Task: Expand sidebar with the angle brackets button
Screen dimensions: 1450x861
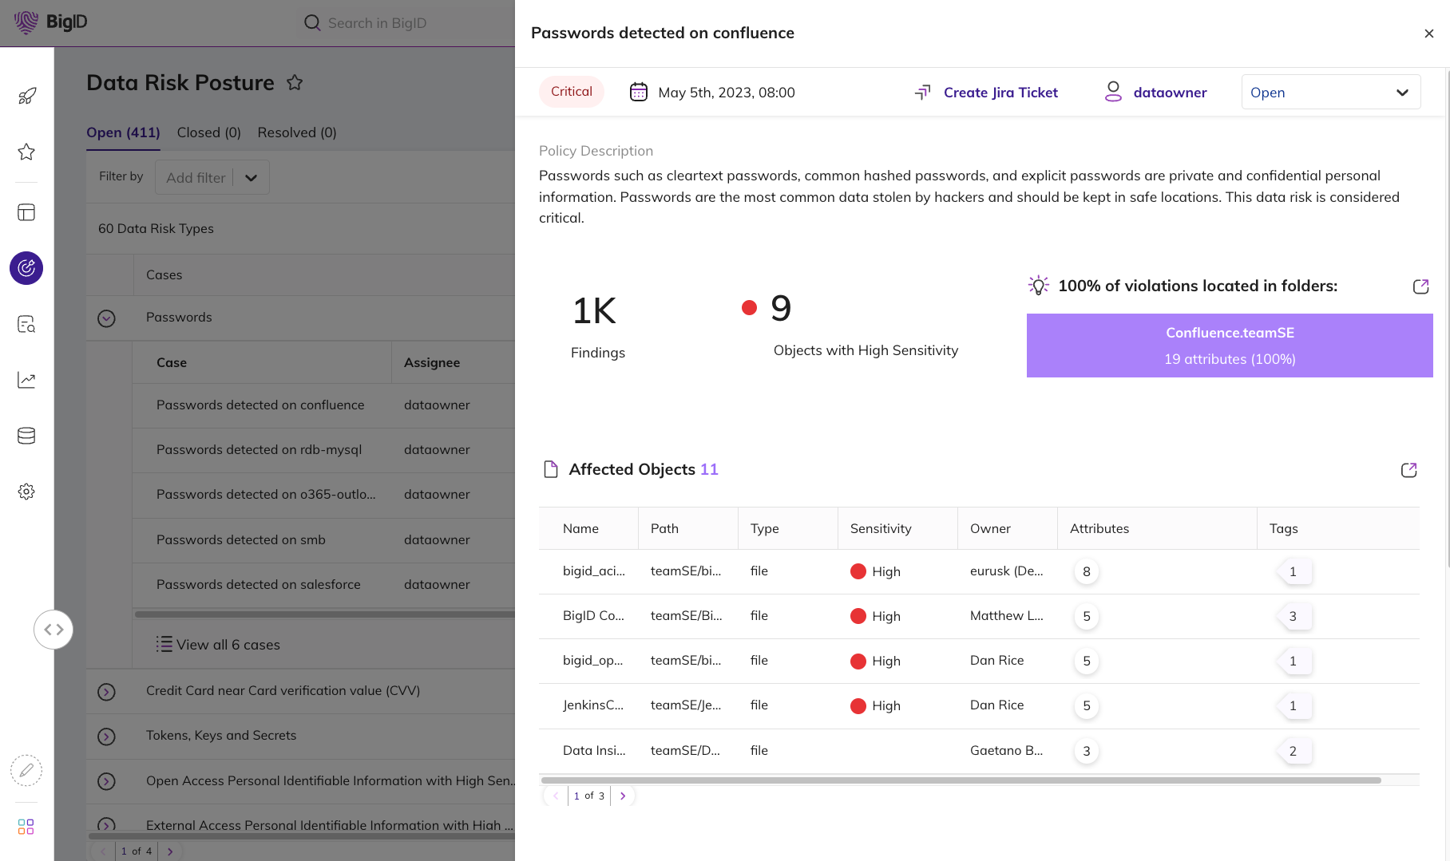Action: point(53,630)
